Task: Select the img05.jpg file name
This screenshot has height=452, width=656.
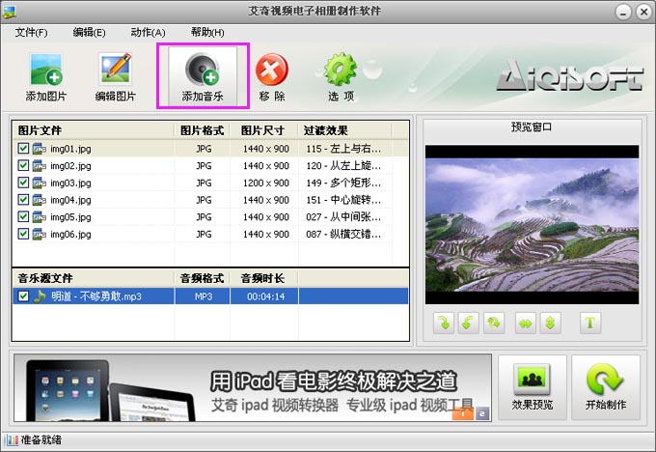Action: 70,217
